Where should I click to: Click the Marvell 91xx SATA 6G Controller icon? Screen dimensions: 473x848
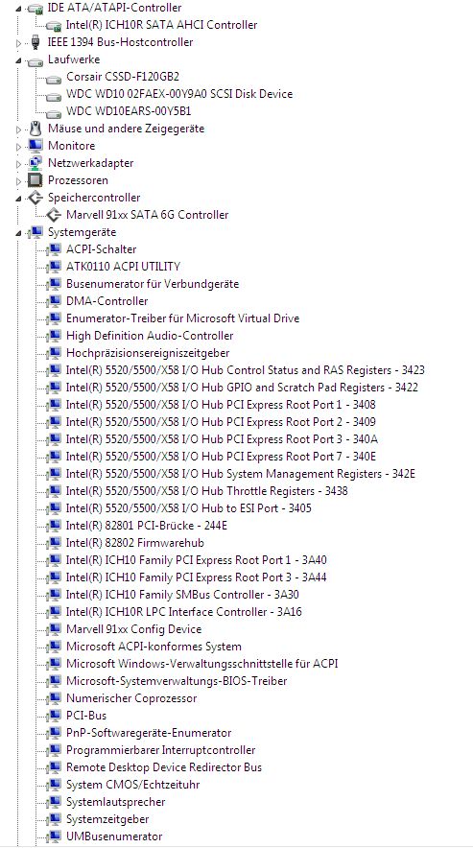pos(54,215)
